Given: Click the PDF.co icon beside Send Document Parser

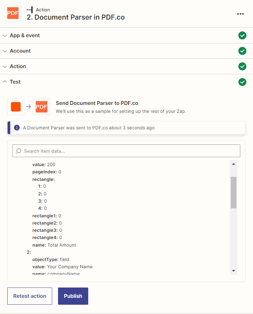Looking at the screenshot, I should point(42,107).
